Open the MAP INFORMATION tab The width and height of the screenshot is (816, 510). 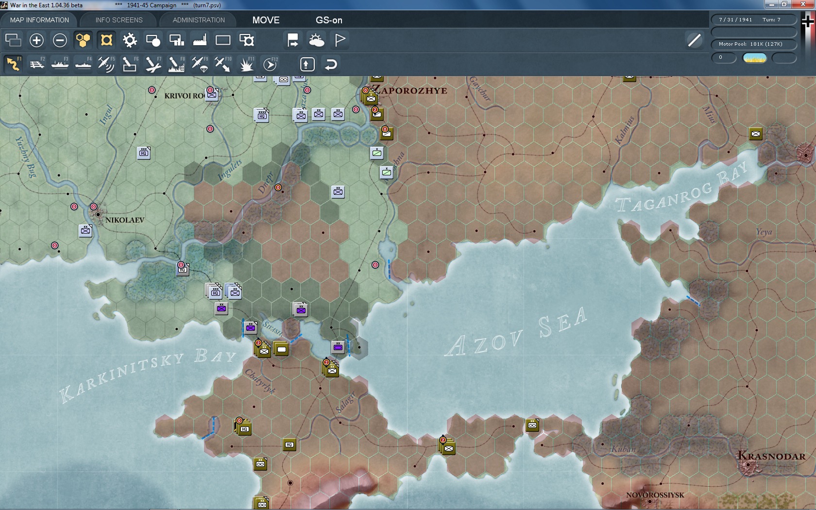(x=39, y=20)
